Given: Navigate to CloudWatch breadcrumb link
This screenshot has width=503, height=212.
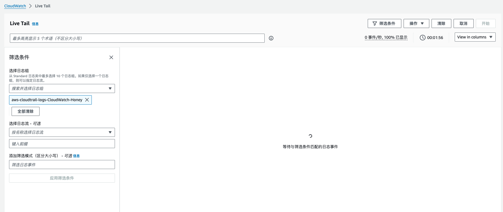Looking at the screenshot, I should tap(15, 6).
